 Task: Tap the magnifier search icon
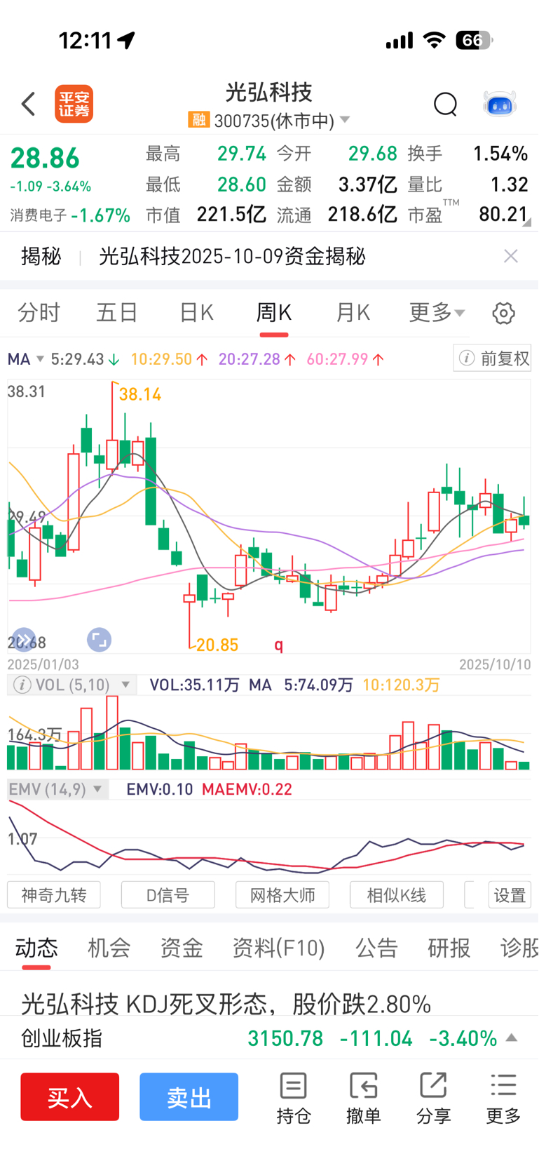[445, 104]
